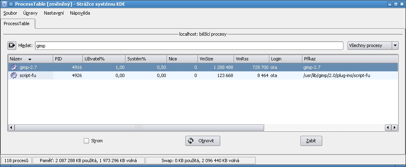This screenshot has width=406, height=167.
Task: Sort by the PID column header
Action: [x=68, y=59]
